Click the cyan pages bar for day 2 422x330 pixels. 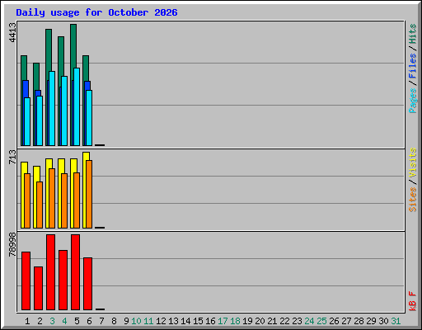click(40, 120)
